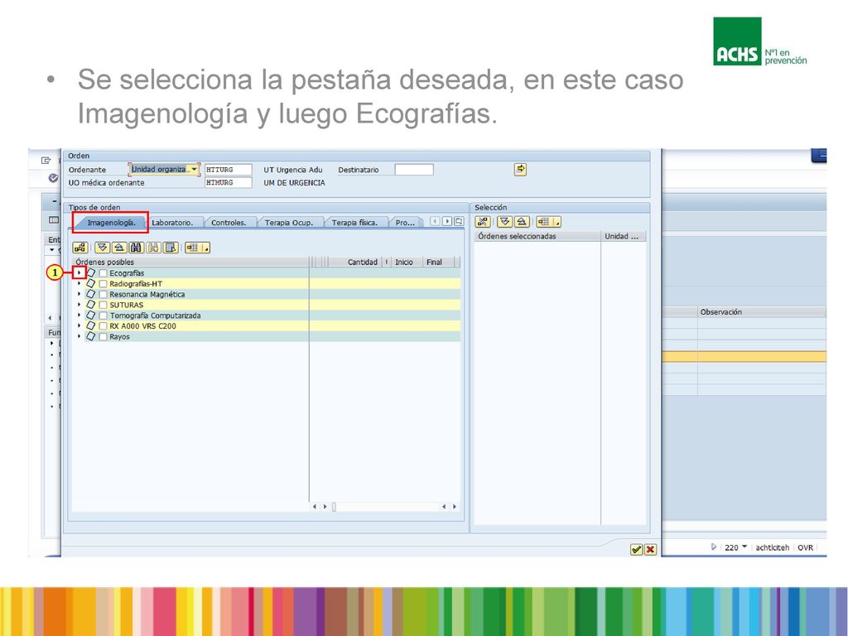Click the document icon of SUTURAS row
This screenshot has width=848, height=636.
pyautogui.click(x=91, y=305)
